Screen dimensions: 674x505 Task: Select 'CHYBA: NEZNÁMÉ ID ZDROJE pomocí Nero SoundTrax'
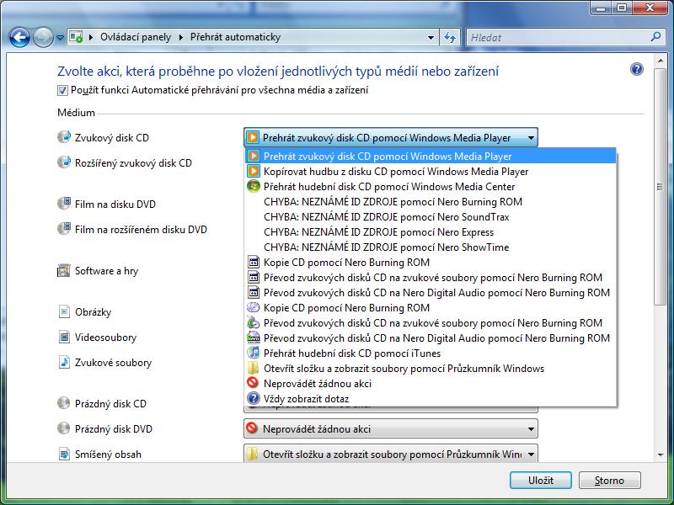(x=431, y=217)
